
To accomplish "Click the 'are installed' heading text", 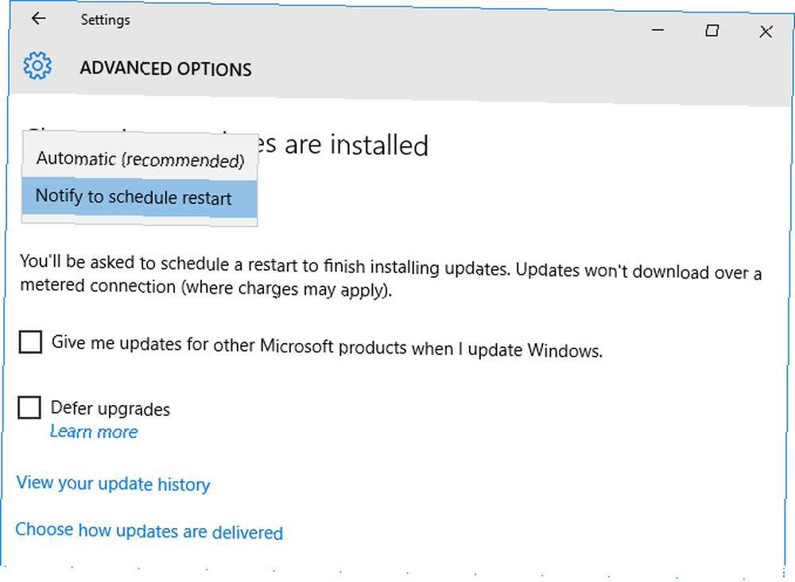I will tap(356, 145).
